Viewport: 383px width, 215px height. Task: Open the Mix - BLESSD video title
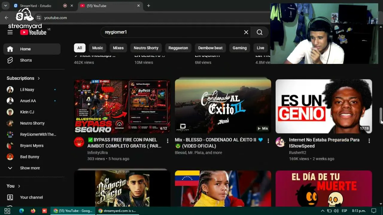pyautogui.click(x=219, y=143)
